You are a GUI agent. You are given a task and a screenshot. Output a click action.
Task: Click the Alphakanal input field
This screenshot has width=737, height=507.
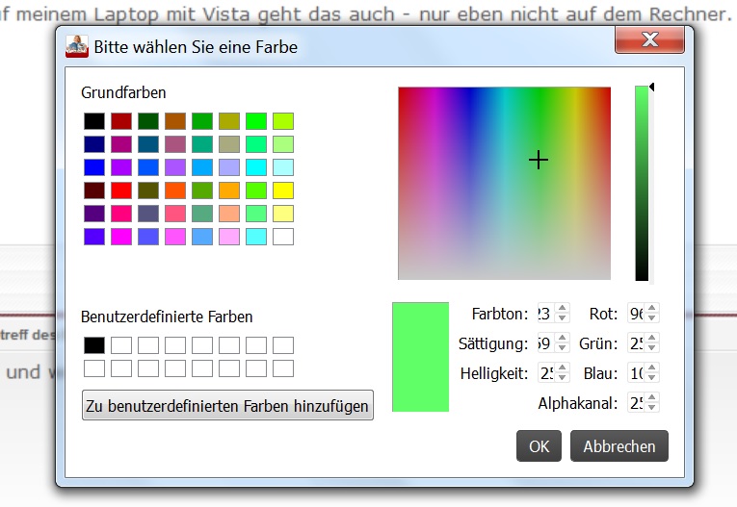tap(636, 403)
